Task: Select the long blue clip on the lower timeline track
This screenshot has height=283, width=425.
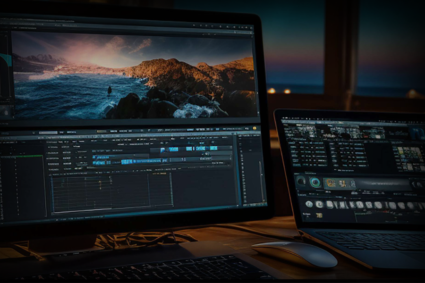Action: [141, 161]
